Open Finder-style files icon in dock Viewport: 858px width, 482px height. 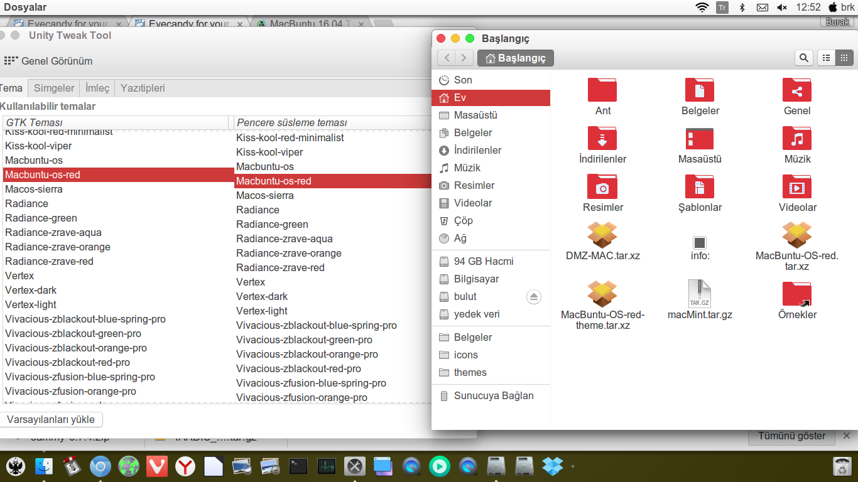[44, 466]
